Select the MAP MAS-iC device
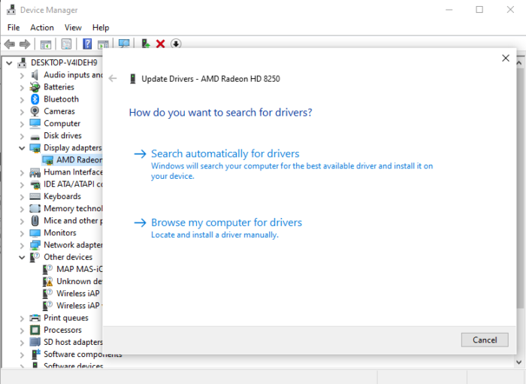Viewport: 526px width, 384px height. click(79, 269)
